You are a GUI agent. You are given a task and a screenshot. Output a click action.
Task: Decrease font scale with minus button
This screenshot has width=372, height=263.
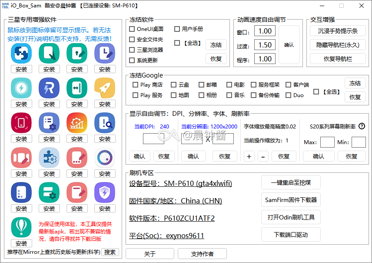[x=263, y=156]
